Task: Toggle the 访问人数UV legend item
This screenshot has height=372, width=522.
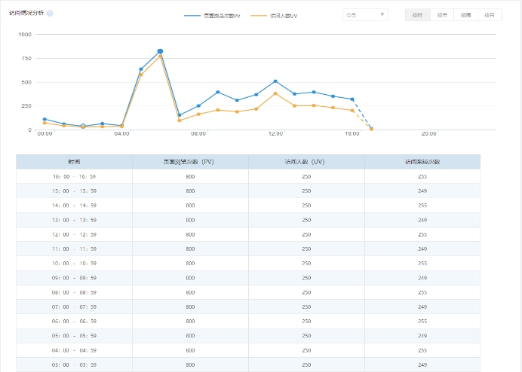Action: coord(274,16)
